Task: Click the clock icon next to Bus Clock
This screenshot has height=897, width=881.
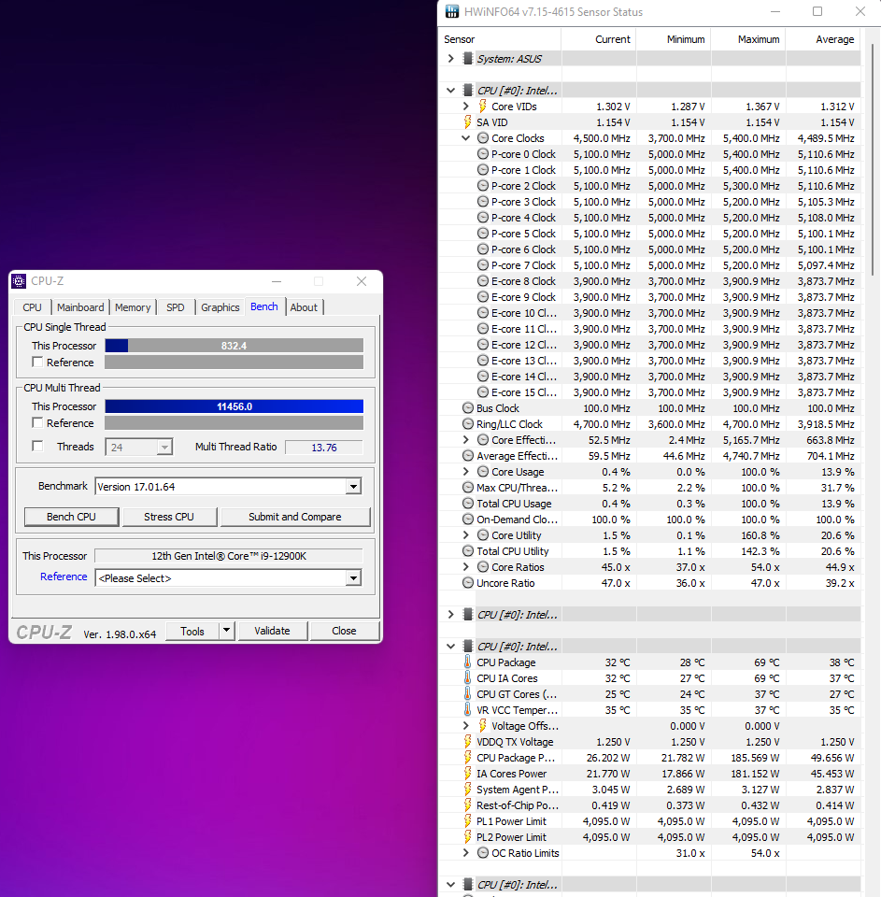Action: coord(468,408)
